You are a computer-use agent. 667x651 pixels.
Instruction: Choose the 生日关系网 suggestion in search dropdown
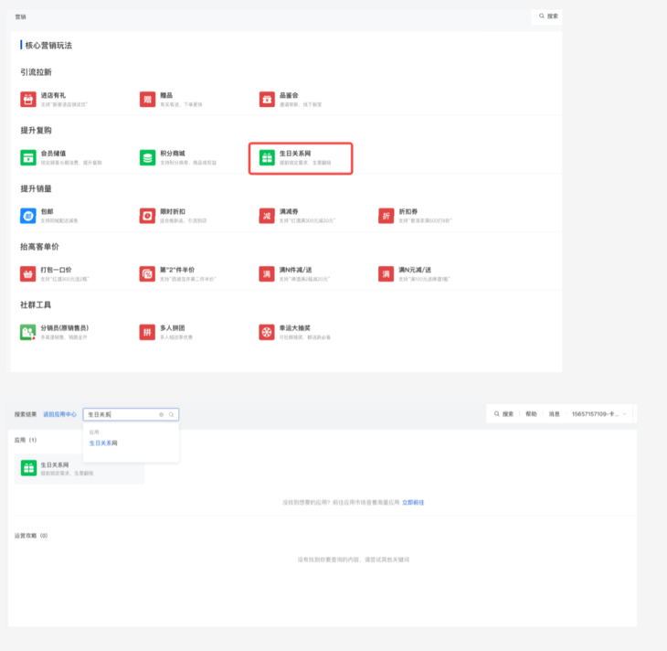[x=103, y=443]
